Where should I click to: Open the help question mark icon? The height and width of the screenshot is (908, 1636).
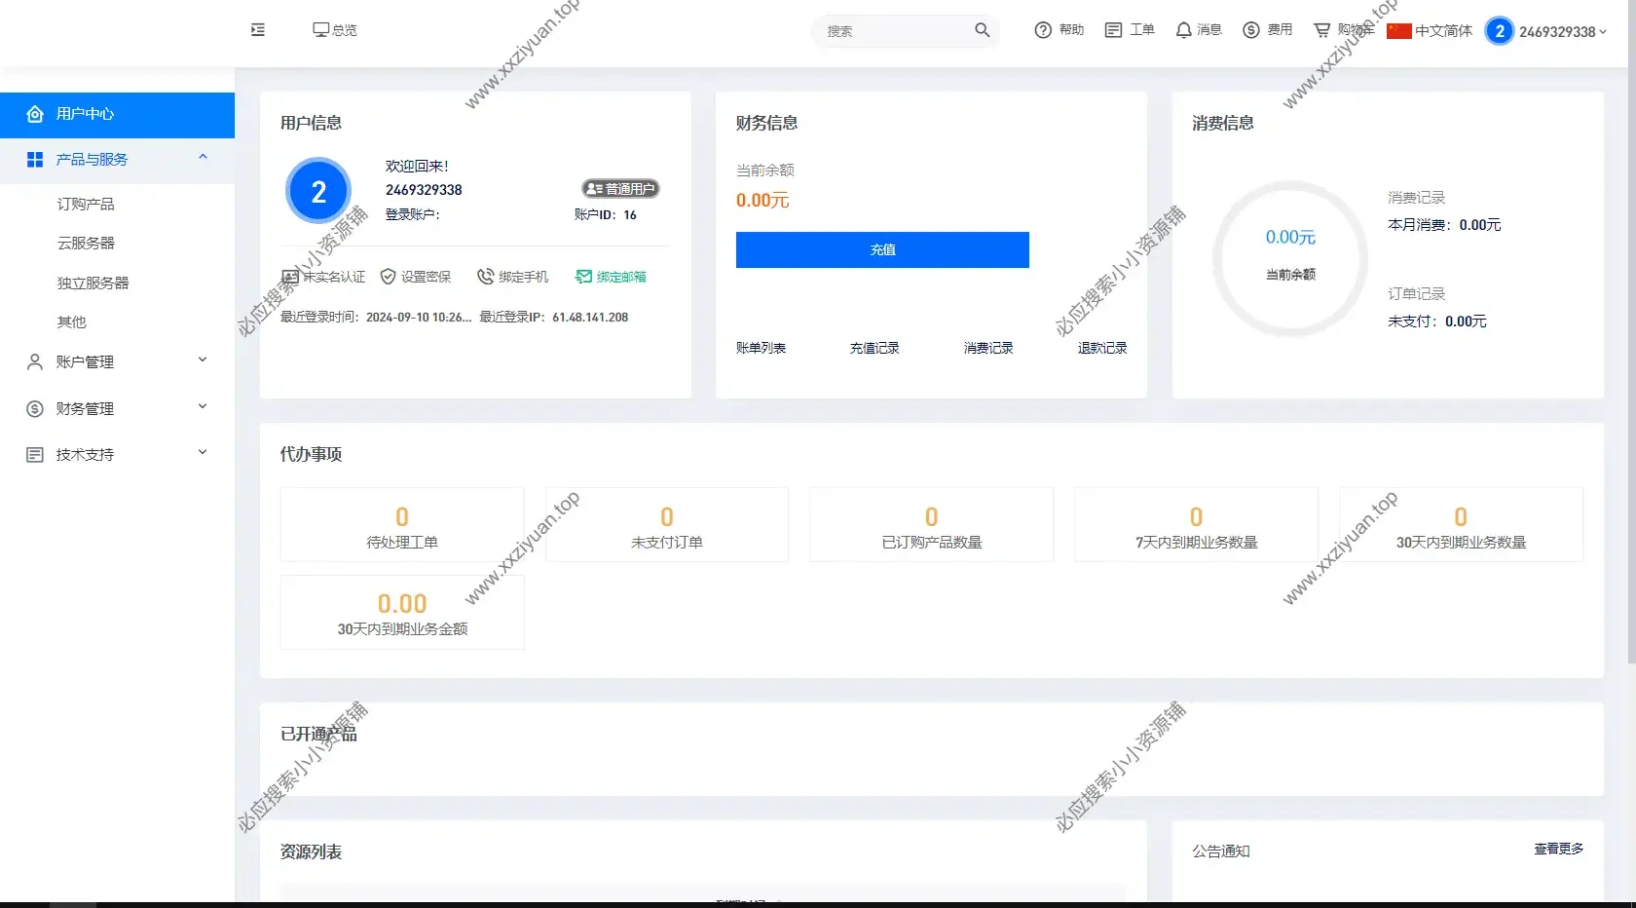(x=1043, y=30)
